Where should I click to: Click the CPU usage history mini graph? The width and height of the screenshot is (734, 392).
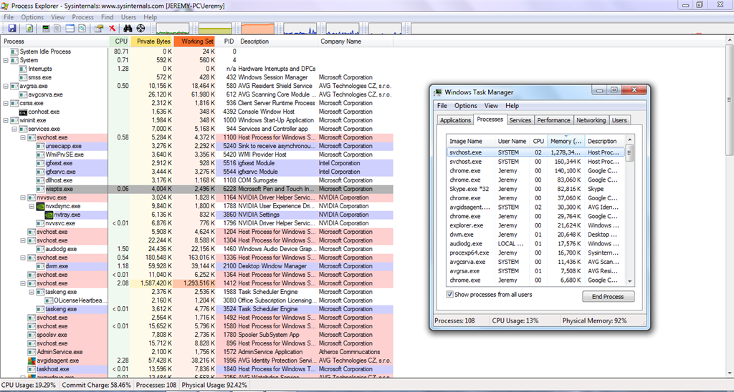[x=173, y=29]
